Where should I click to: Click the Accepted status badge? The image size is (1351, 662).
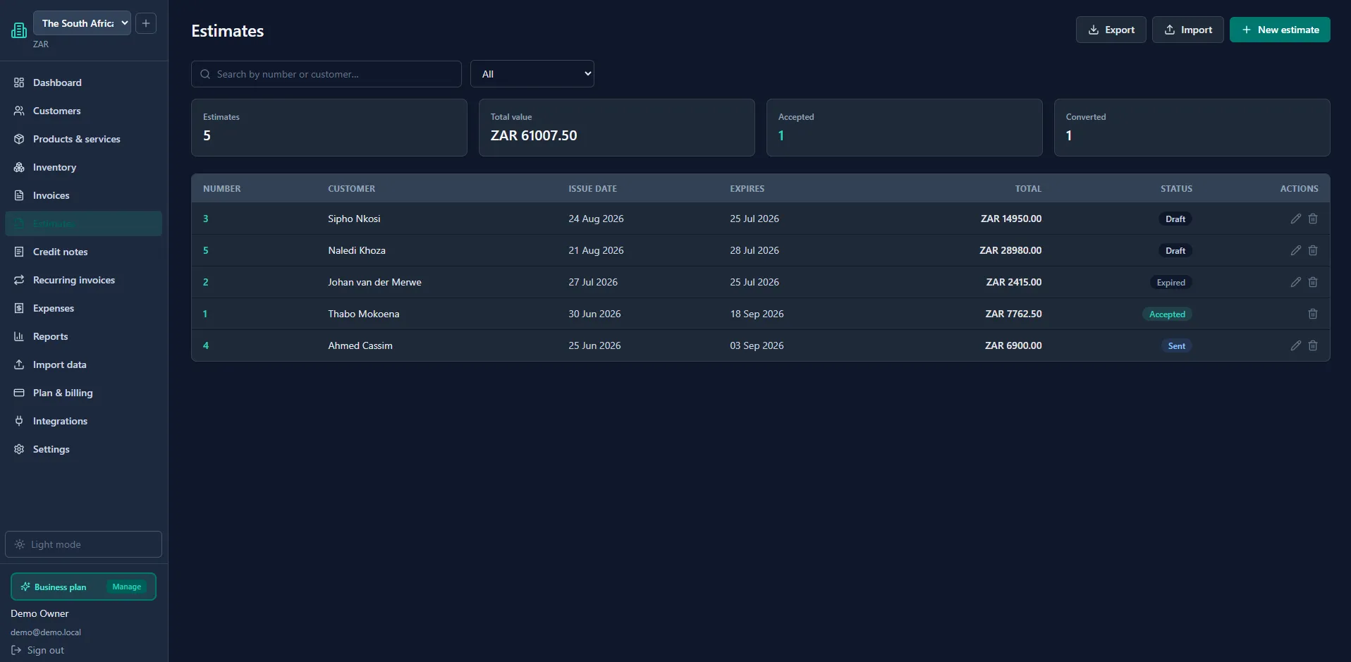(x=1167, y=314)
